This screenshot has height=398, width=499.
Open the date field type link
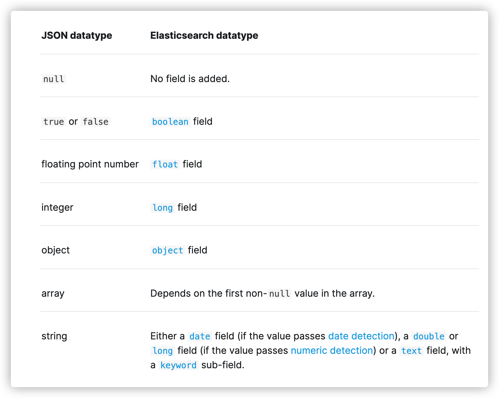(200, 336)
